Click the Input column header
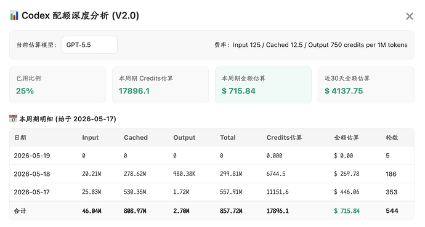Screen dimensions: 425x227 91,137
